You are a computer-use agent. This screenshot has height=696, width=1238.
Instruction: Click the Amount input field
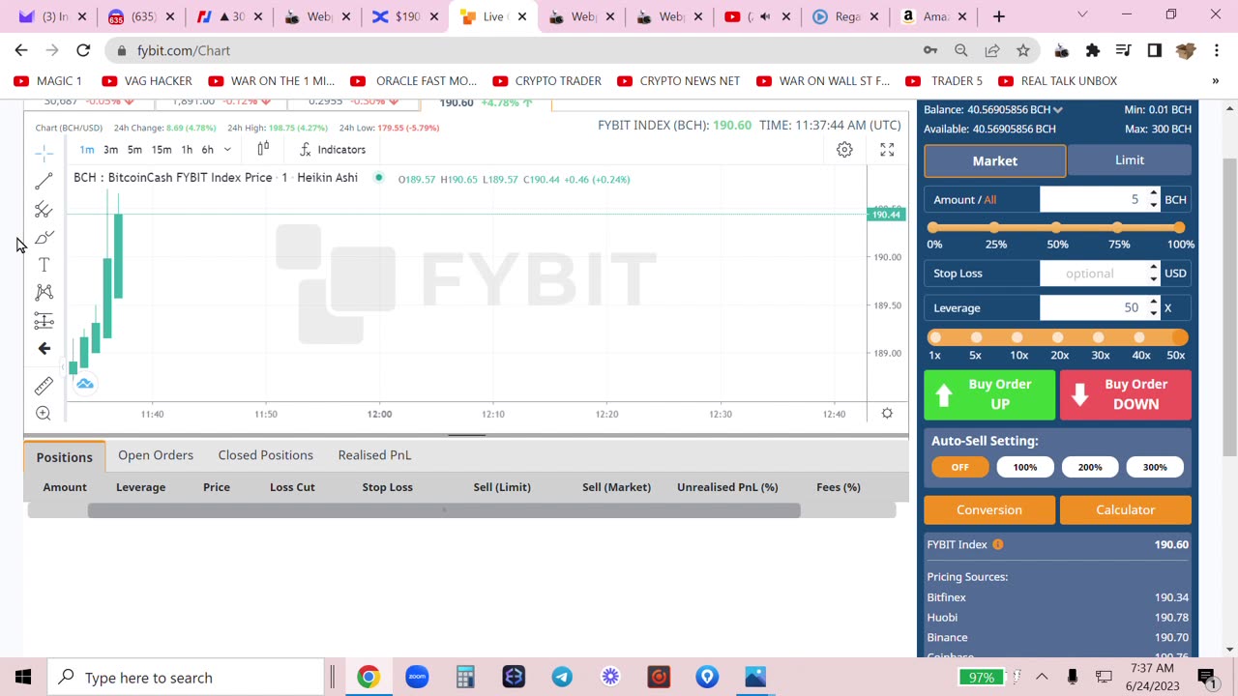(1093, 199)
